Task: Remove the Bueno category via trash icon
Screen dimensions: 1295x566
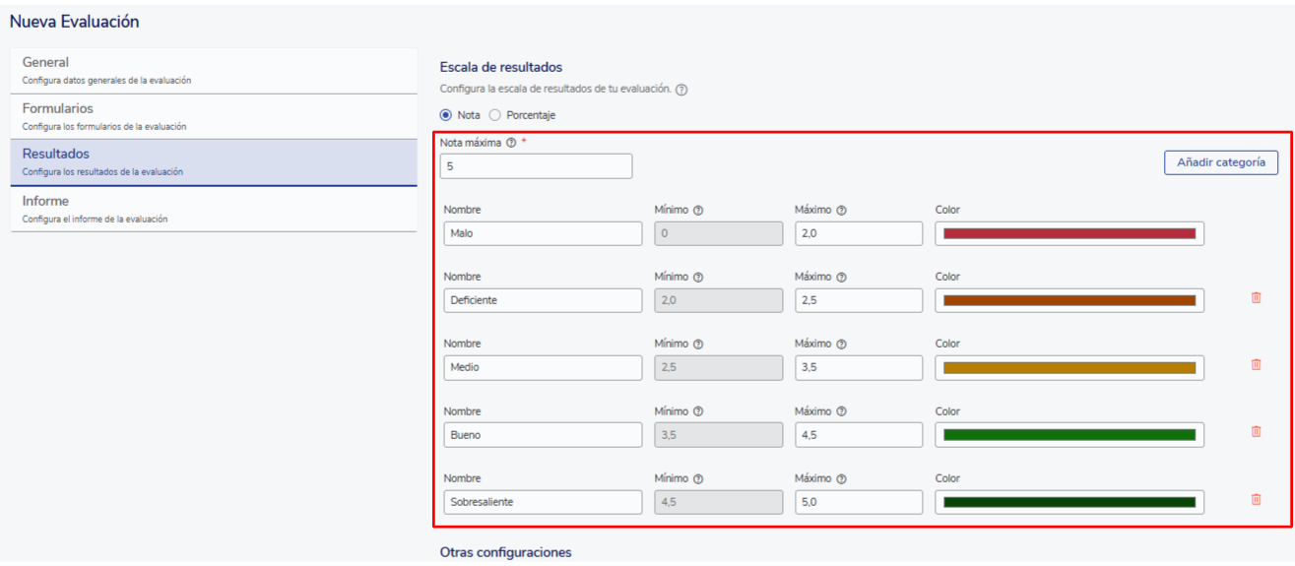Action: pyautogui.click(x=1256, y=432)
